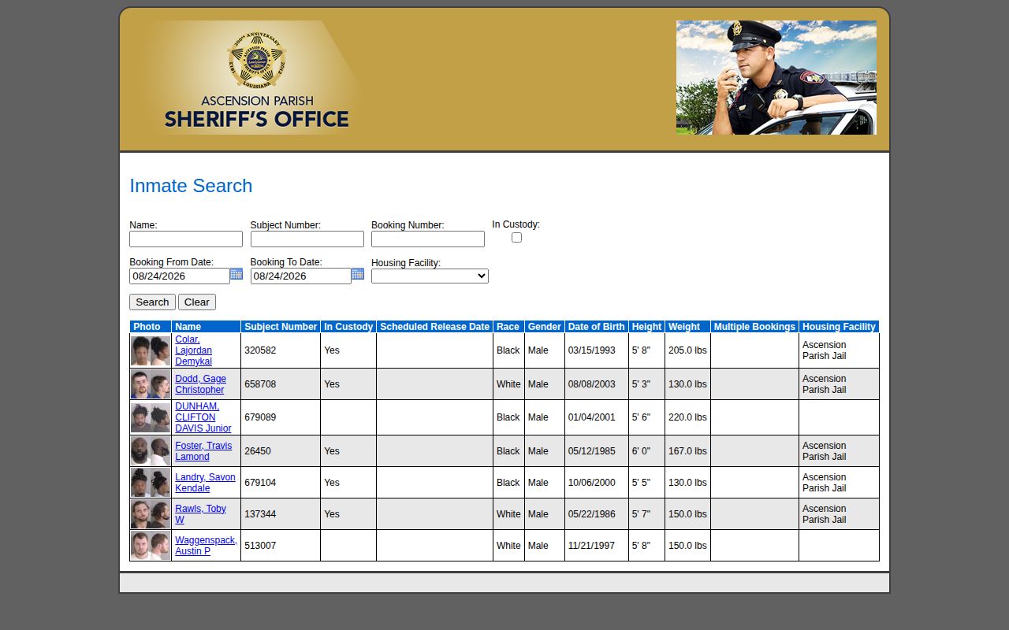Open Landry, Savon Kendale inmate record

click(205, 483)
